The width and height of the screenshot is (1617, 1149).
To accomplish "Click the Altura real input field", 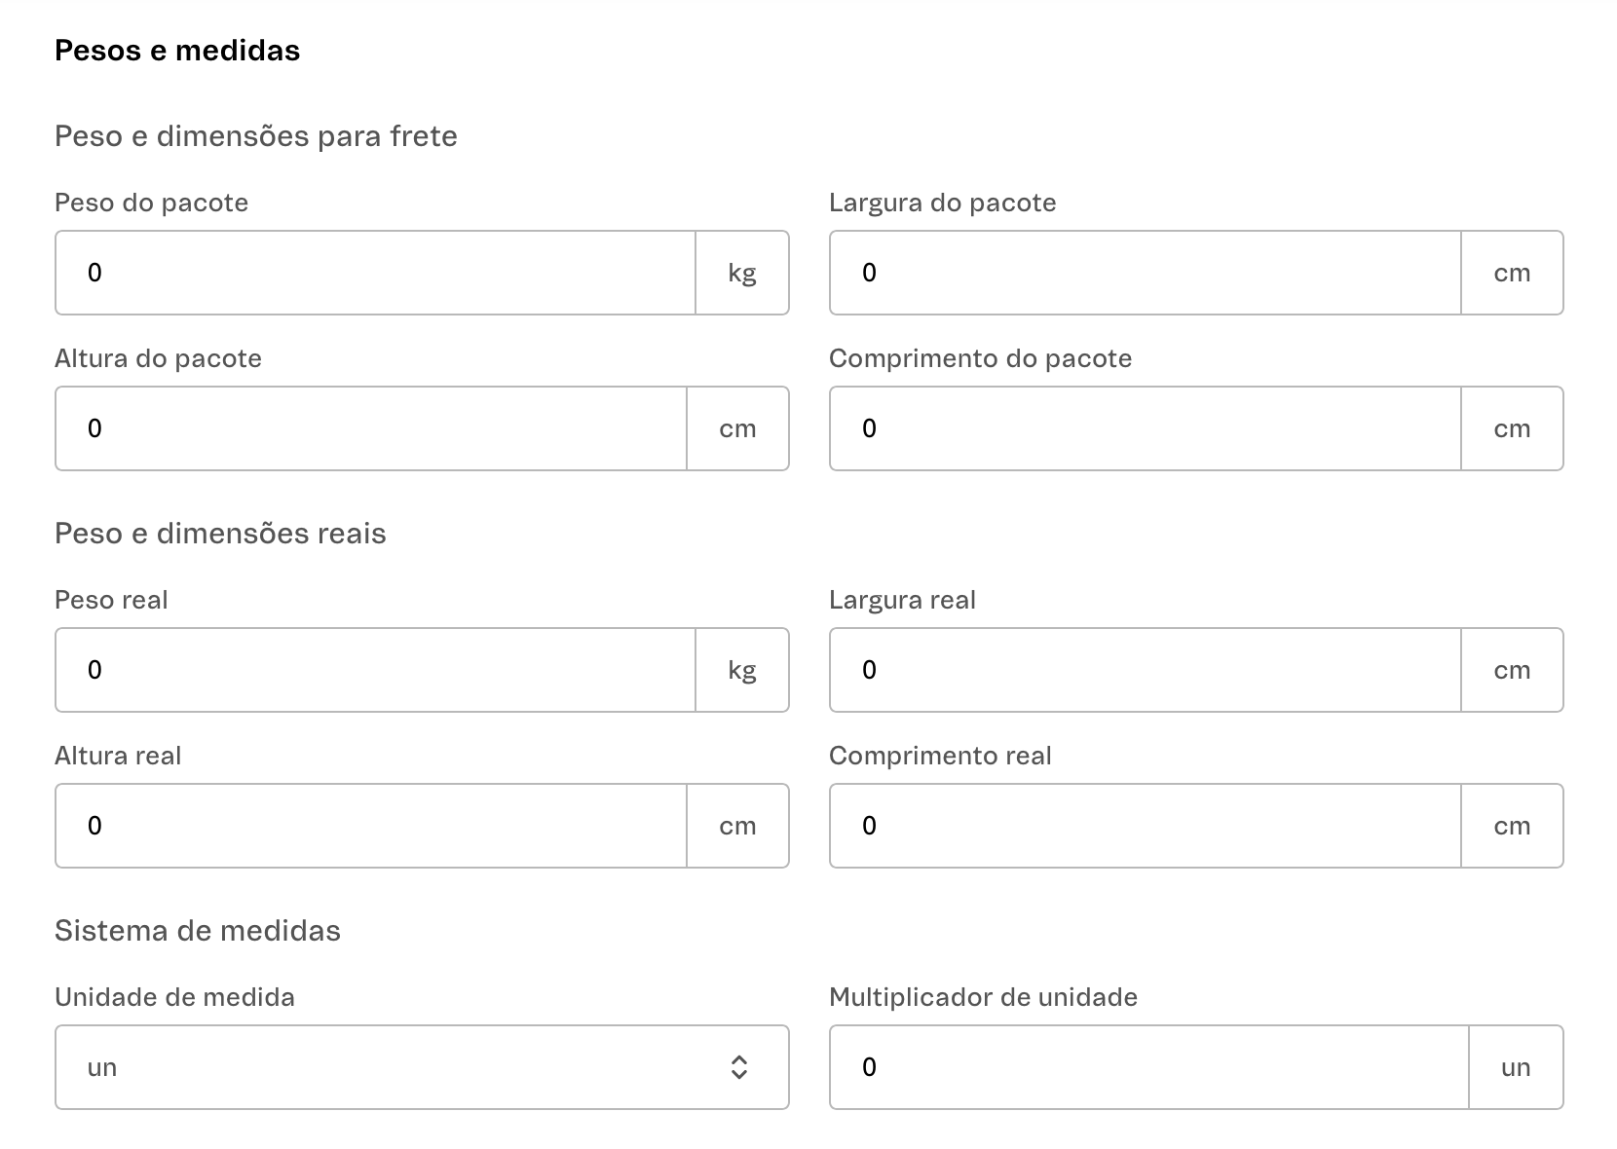I will [370, 826].
